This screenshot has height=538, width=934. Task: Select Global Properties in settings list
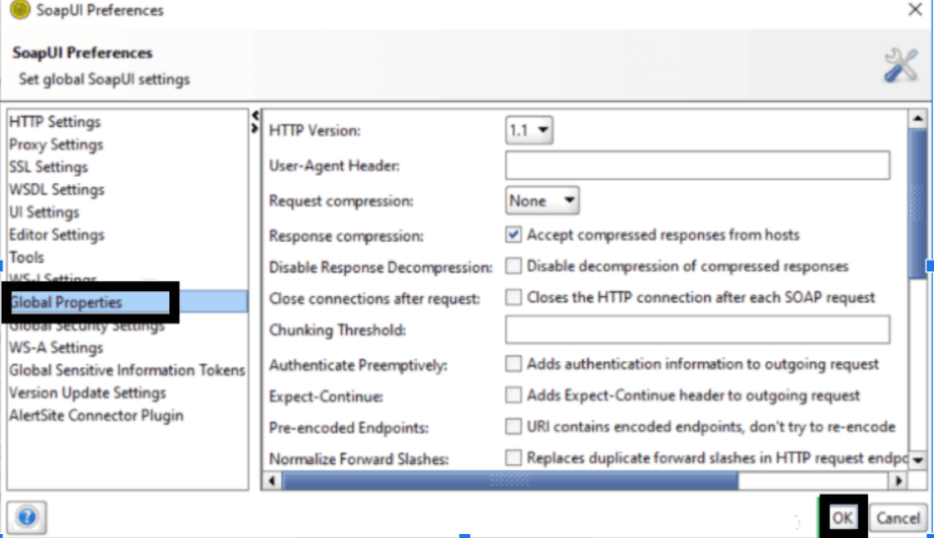(x=66, y=302)
